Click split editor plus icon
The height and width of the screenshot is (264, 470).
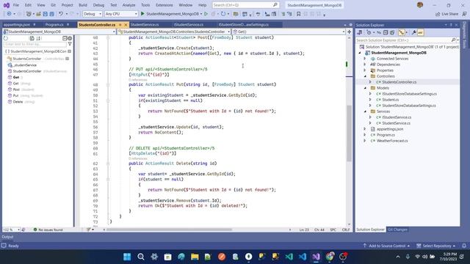(x=350, y=32)
